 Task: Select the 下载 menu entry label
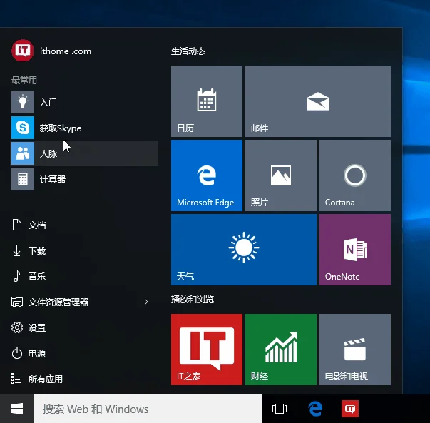37,250
